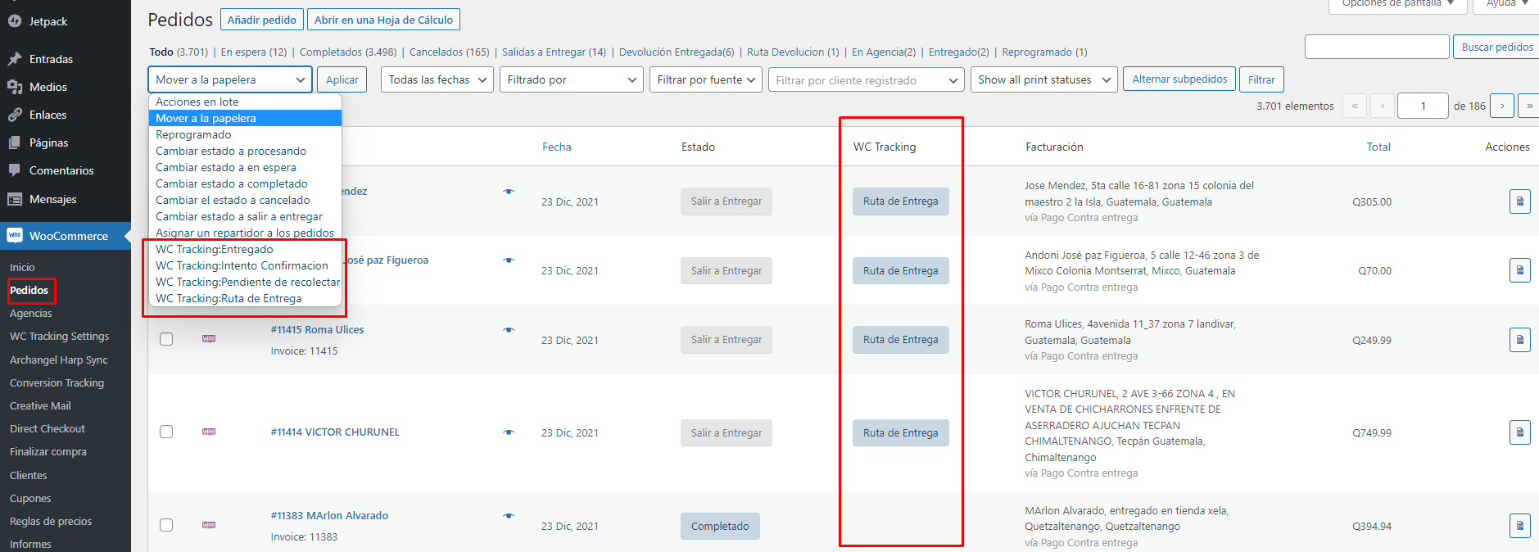Preview order #11415 Roma Ulices
Image resolution: width=1539 pixels, height=552 pixels.
click(x=509, y=330)
